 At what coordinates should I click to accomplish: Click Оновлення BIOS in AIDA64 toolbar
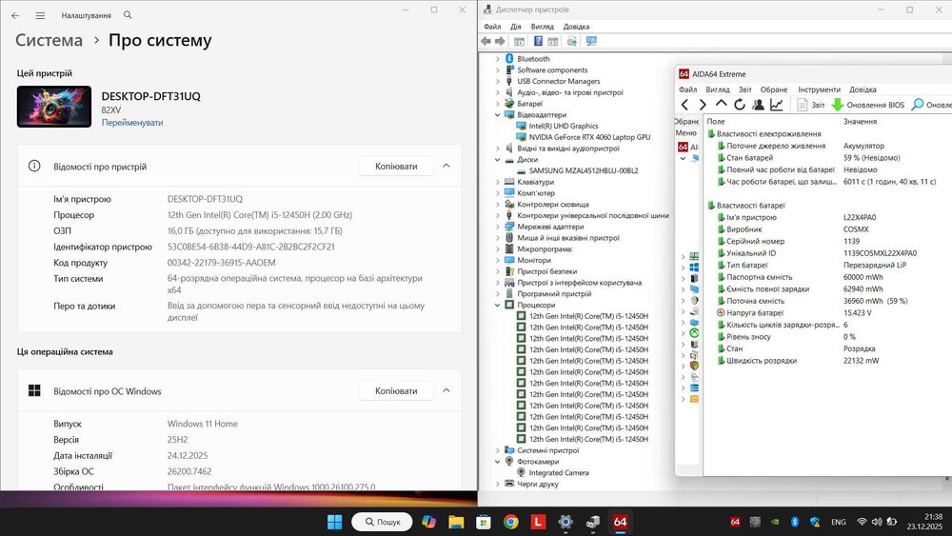(x=867, y=105)
